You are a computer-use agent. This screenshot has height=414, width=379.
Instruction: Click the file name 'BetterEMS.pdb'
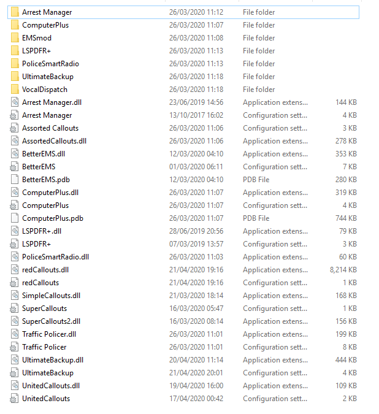tap(46, 180)
